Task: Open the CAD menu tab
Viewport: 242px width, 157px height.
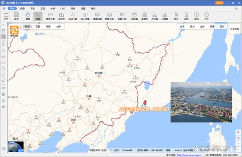Action: coord(62,8)
